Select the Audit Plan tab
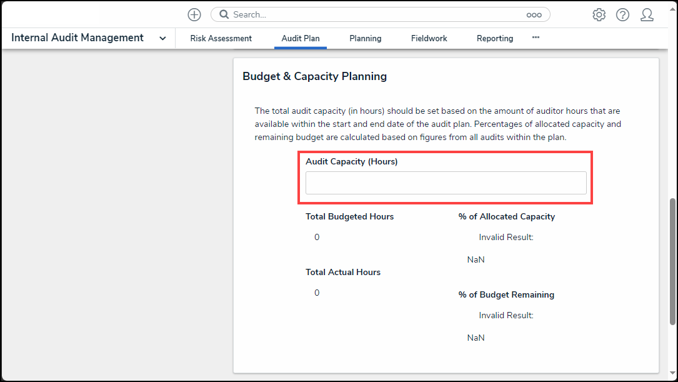Screen dimensions: 678x382 pos(300,38)
